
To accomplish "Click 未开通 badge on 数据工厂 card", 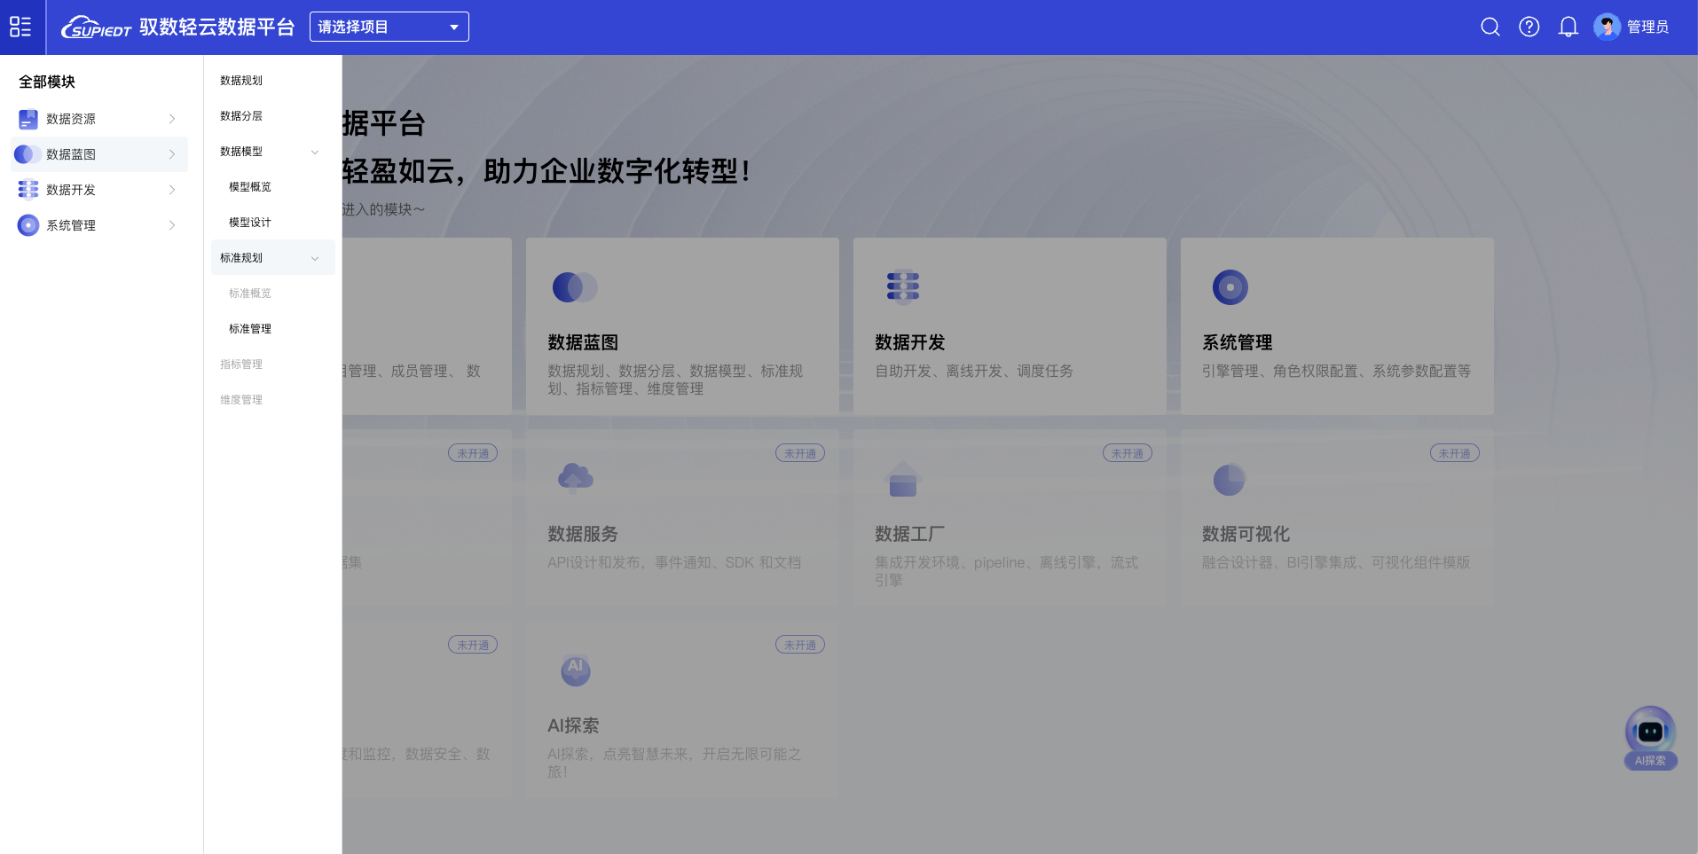I will coord(1128,453).
